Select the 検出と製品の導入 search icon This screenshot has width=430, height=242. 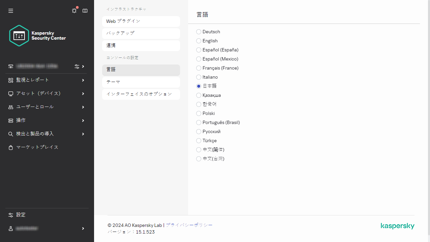(10, 134)
